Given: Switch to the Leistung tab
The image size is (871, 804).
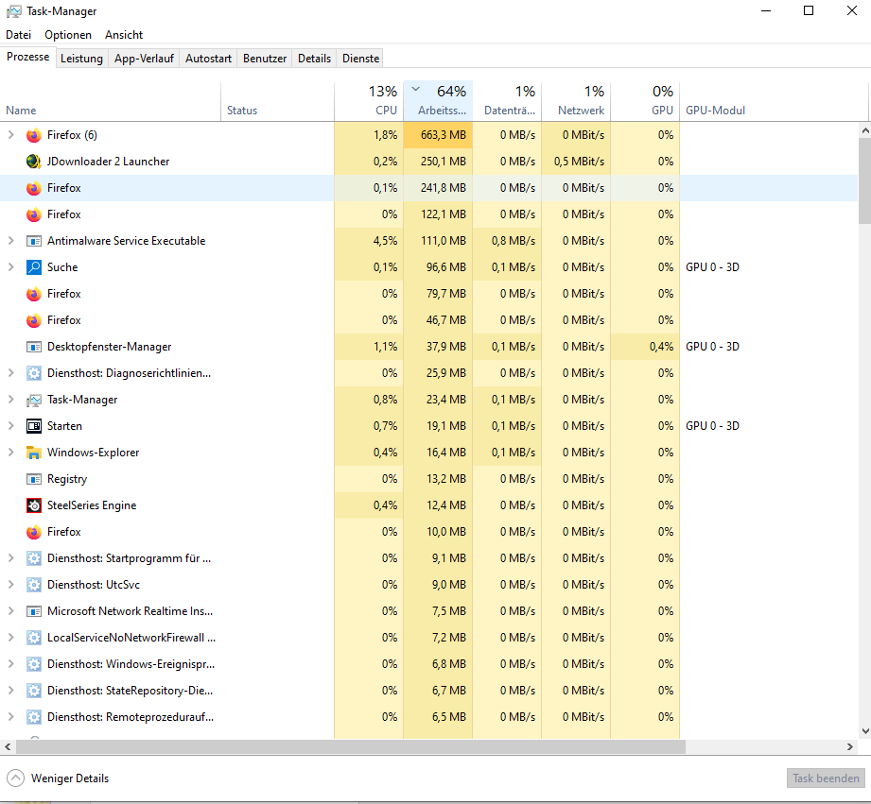Looking at the screenshot, I should click(81, 59).
